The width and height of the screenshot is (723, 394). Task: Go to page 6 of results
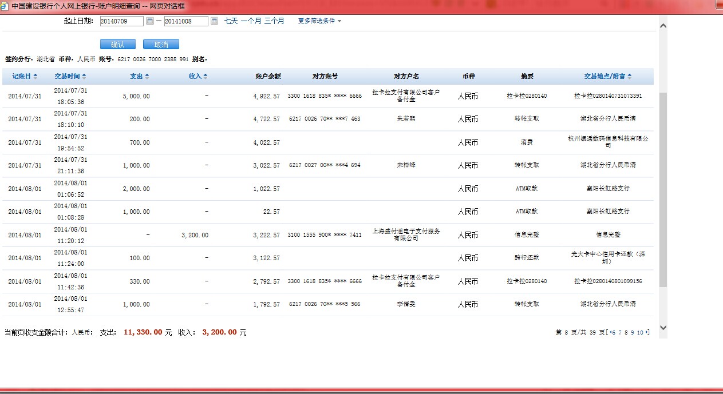614,332
